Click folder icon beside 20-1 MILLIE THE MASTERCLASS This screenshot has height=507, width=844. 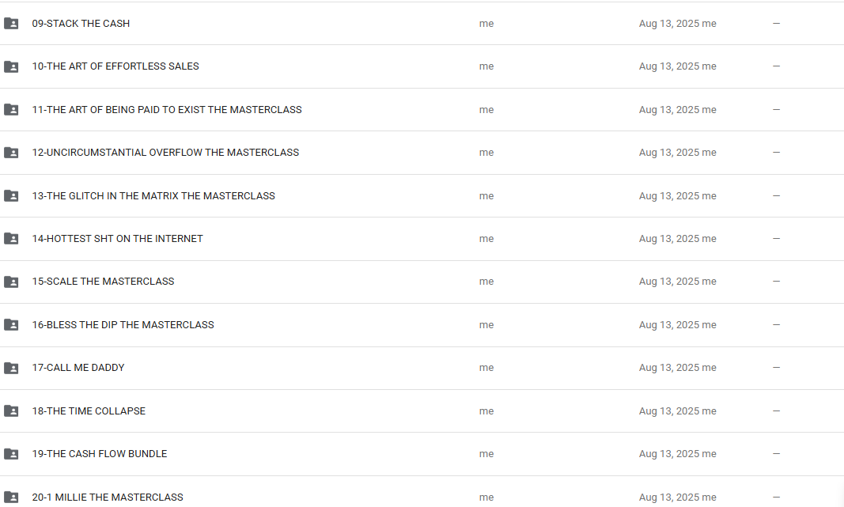(11, 497)
